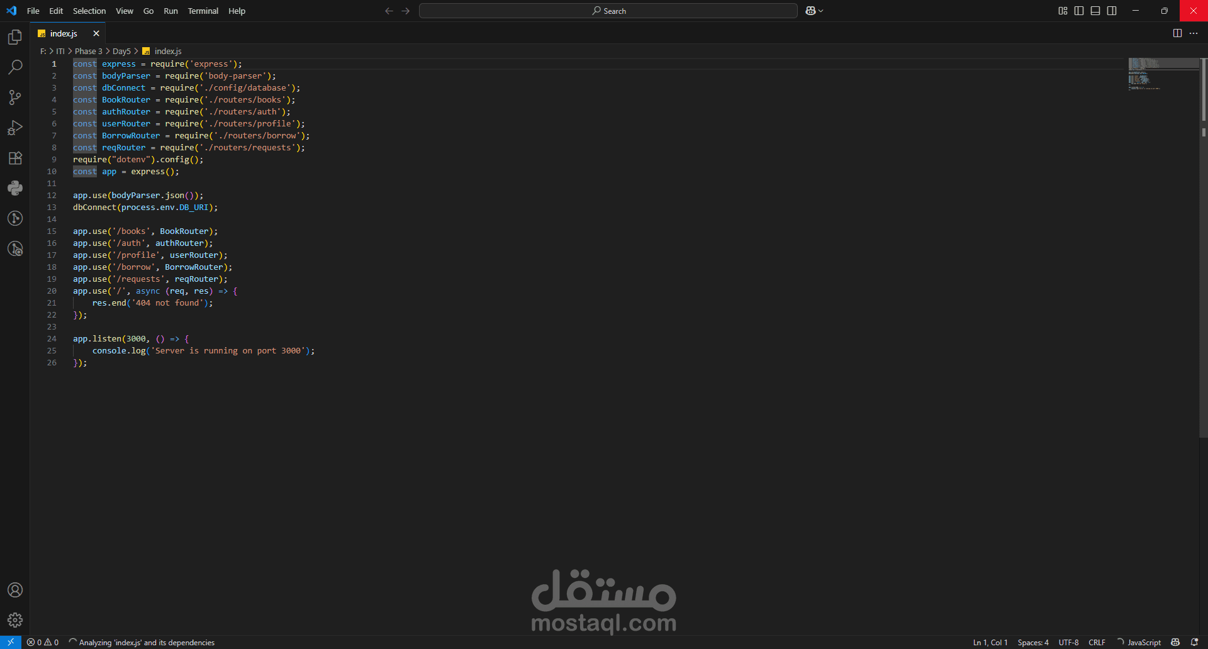Click the ITI breadcrumb folder
This screenshot has width=1208, height=649.
pos(60,51)
